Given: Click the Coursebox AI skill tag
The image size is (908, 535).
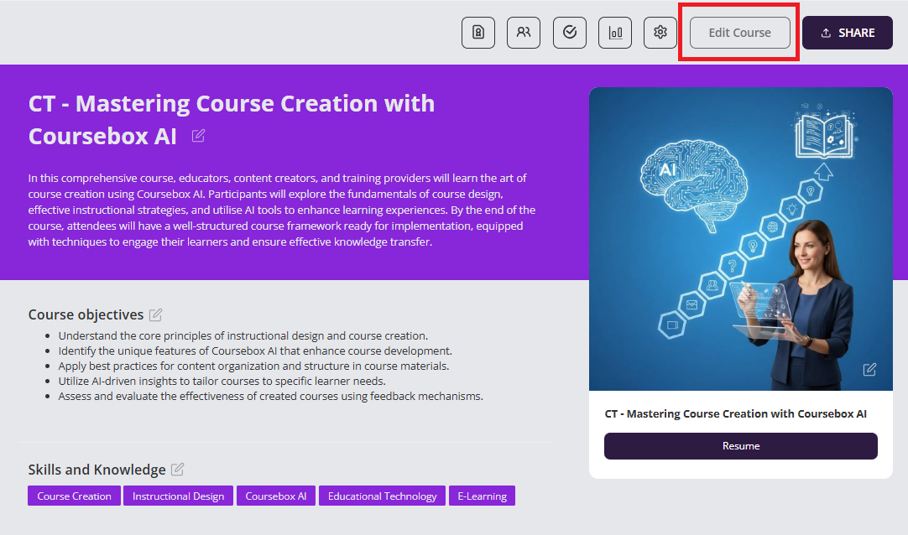Looking at the screenshot, I should point(275,496).
